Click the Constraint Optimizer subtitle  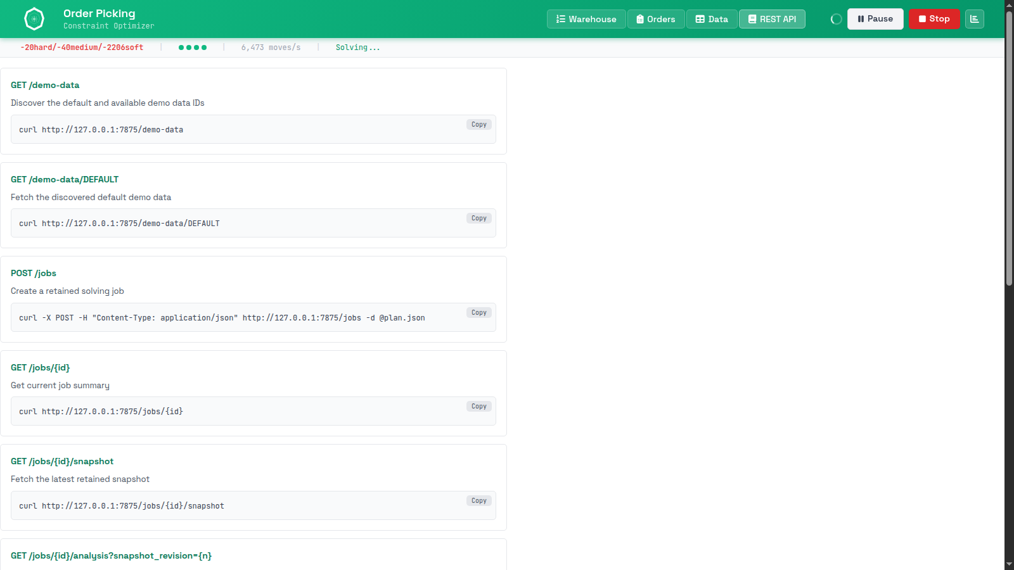[109, 26]
